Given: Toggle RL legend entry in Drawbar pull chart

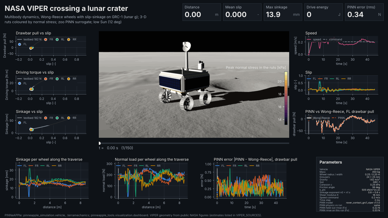Looking at the screenshot, I should click(60, 39).
